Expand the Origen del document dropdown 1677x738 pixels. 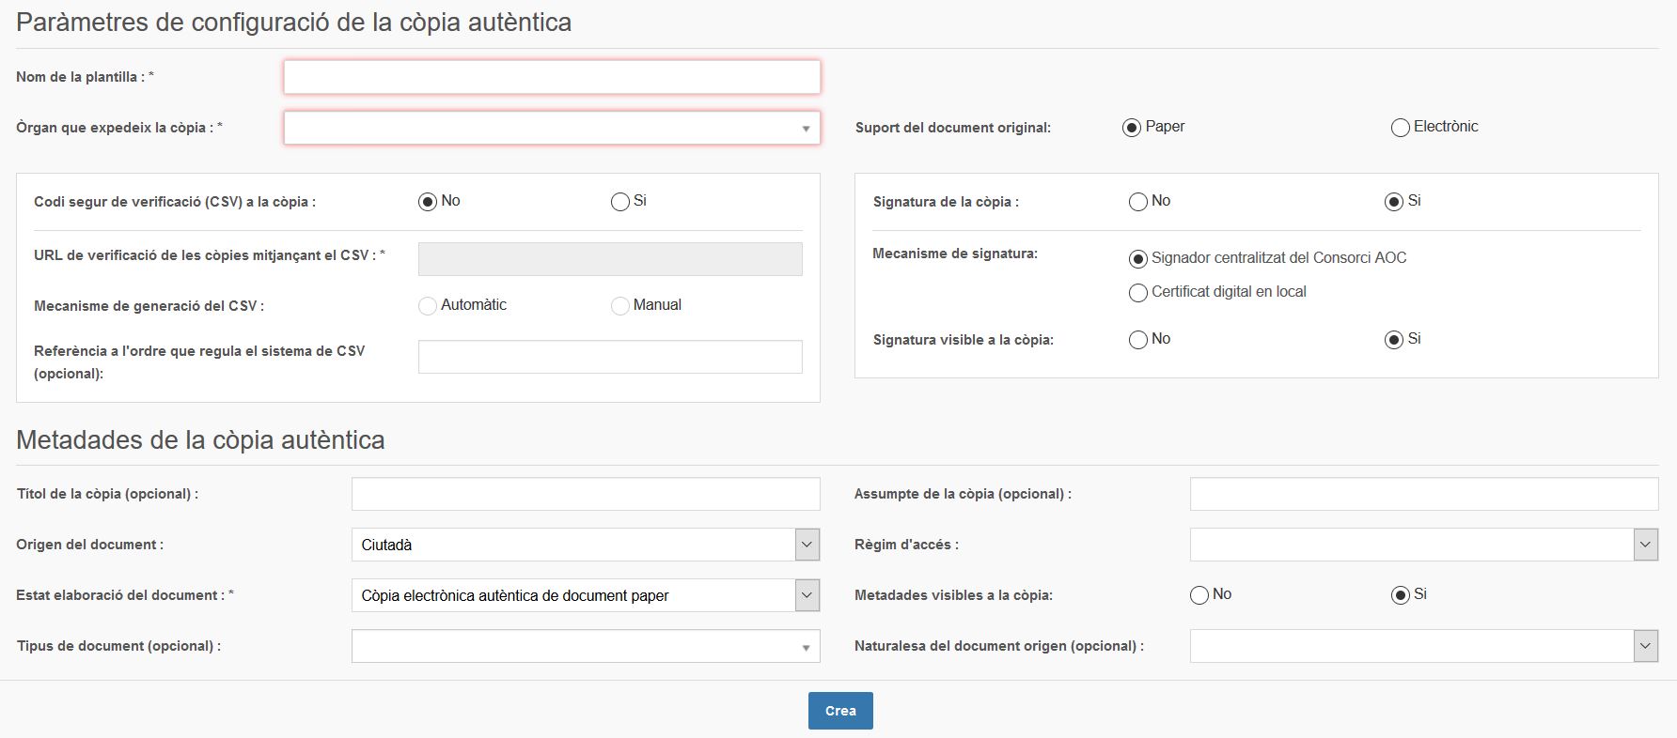[585, 545]
